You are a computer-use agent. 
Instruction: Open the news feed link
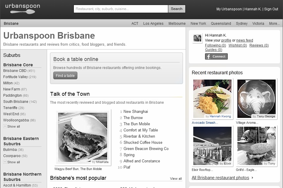[244, 40]
